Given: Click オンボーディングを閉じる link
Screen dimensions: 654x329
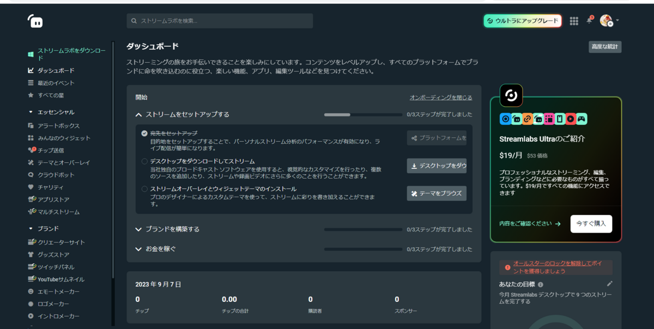Looking at the screenshot, I should coord(441,98).
